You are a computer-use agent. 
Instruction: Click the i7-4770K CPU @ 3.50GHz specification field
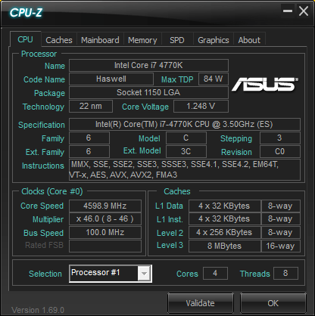click(185, 124)
